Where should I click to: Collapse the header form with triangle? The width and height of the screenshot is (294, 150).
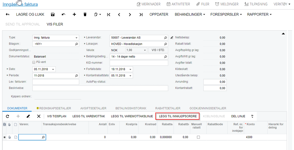[x=283, y=34]
